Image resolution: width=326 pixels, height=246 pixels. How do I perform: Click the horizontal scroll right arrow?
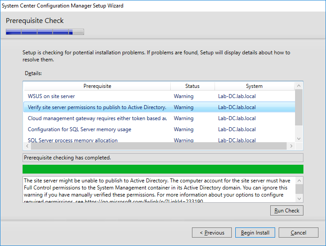tap(291, 146)
